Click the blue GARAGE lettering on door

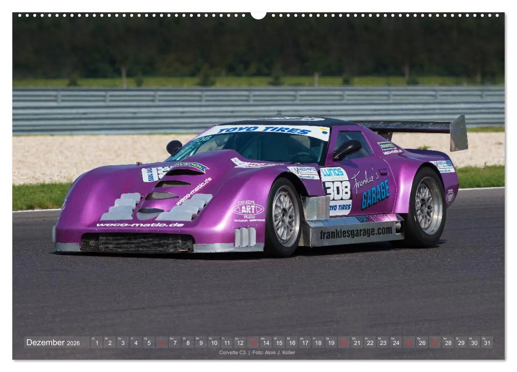[x=375, y=195]
